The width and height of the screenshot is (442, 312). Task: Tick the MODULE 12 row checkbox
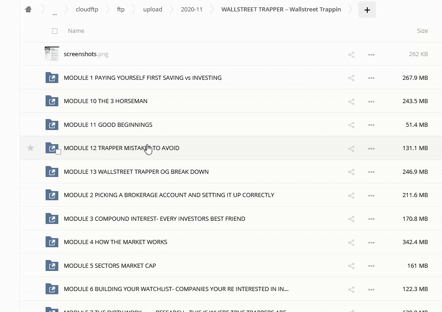click(x=58, y=152)
